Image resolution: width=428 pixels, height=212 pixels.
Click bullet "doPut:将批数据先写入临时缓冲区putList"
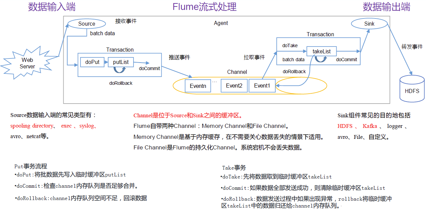click(70, 175)
